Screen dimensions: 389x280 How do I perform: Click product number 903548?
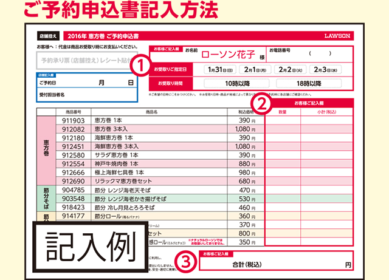73,199
